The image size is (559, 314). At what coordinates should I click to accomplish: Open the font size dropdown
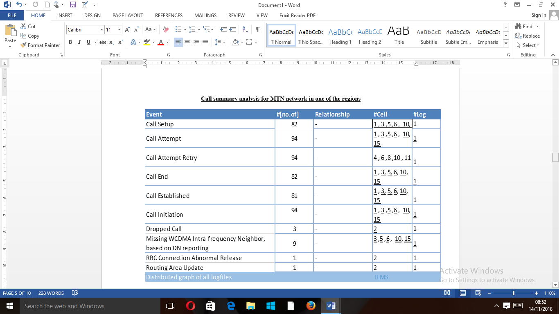tap(119, 29)
